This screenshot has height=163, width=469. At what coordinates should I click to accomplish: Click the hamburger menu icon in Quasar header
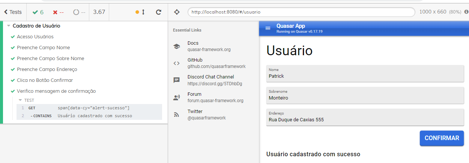coord(268,29)
